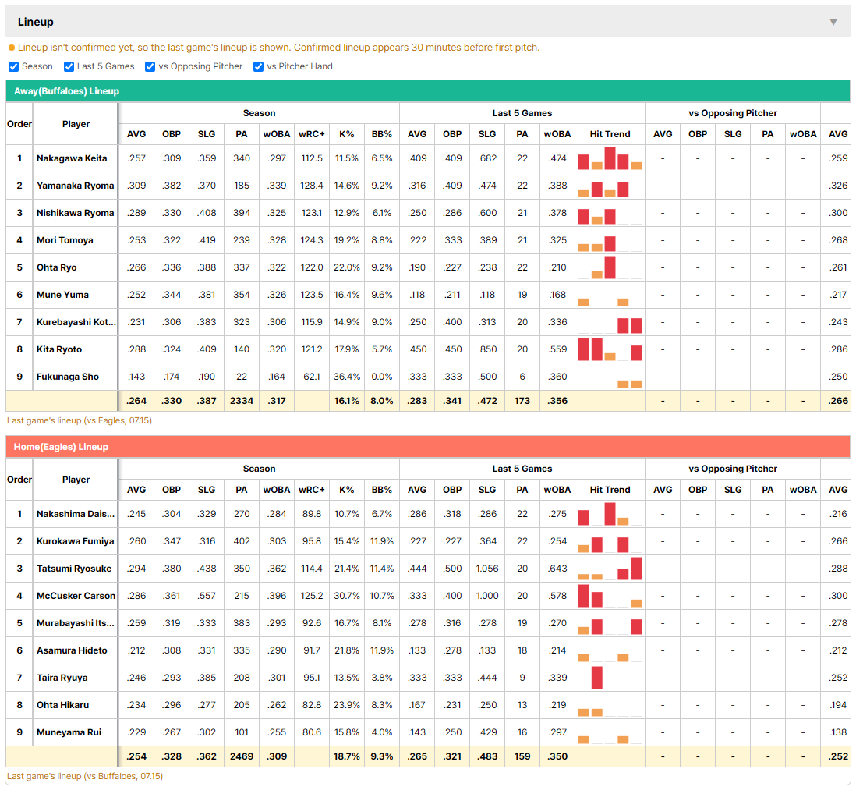This screenshot has height=790, width=856.
Task: Disable the vs Opposing Pitcher checkbox
Action: [150, 66]
